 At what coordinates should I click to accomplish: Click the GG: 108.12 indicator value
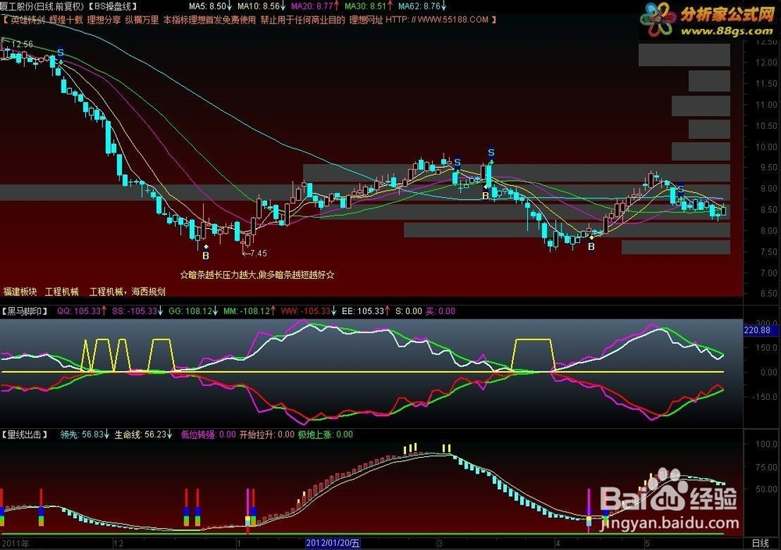[194, 312]
